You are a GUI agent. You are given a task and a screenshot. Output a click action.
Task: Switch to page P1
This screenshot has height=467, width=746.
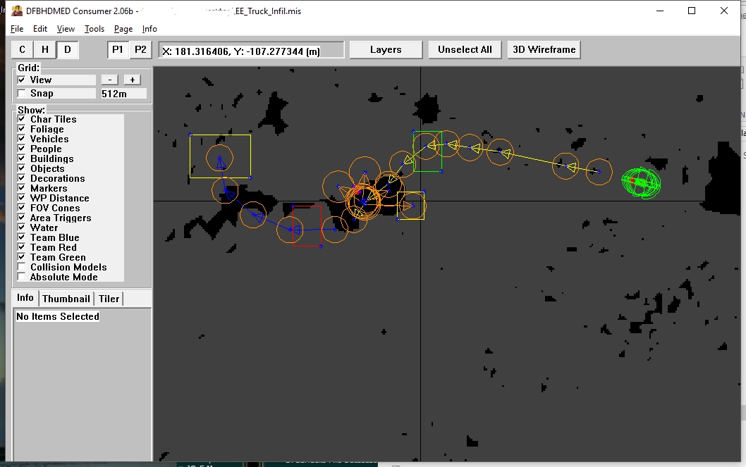click(x=118, y=49)
